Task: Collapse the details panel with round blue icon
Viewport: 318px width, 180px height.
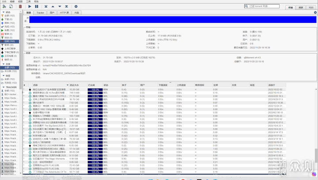Action: tap(315, 12)
